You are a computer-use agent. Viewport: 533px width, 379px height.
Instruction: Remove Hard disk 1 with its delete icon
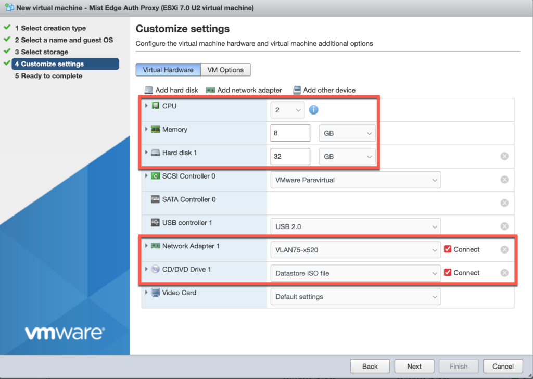click(504, 156)
